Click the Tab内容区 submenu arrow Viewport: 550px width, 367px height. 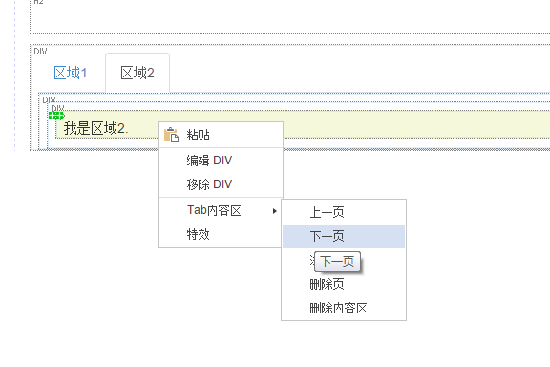pyautogui.click(x=275, y=211)
